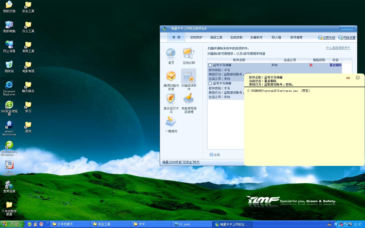Open 八年级数学教案 desktop folder

click(9, 208)
